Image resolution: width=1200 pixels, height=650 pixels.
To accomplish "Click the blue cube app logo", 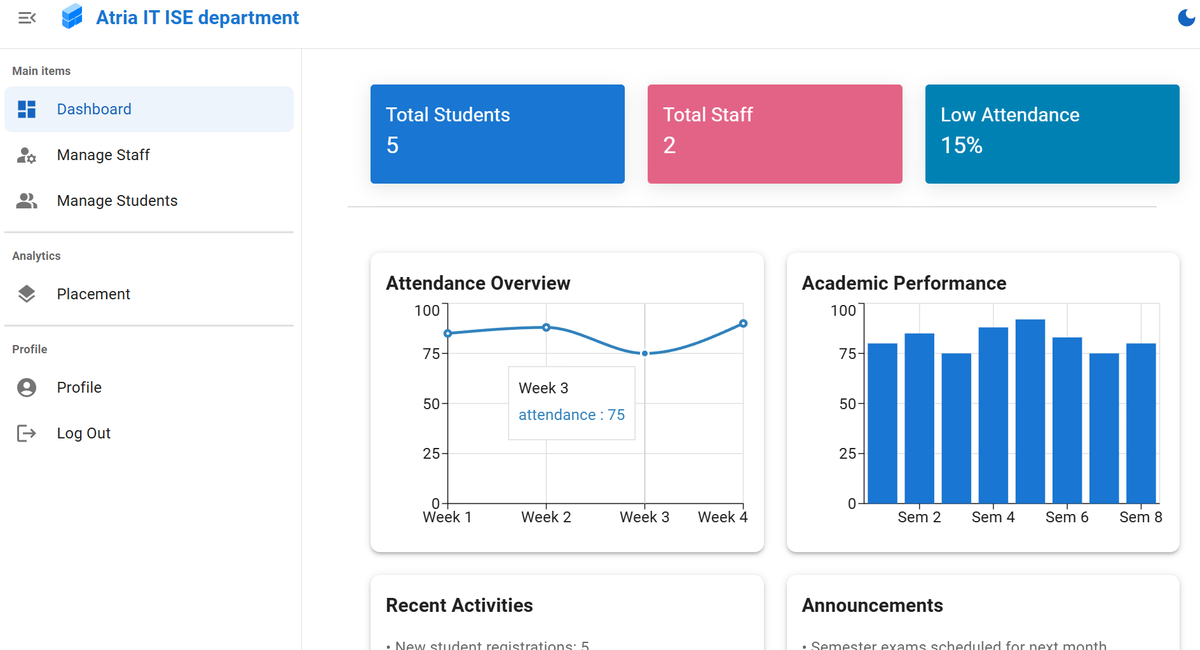I will pos(72,17).
